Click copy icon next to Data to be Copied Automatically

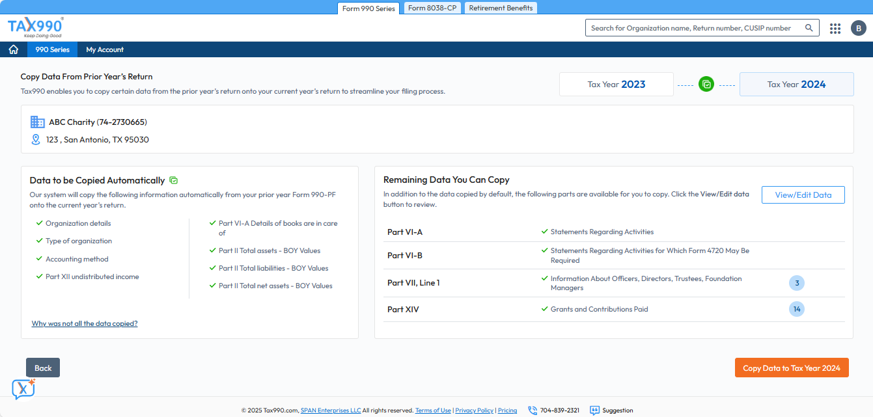pos(173,180)
